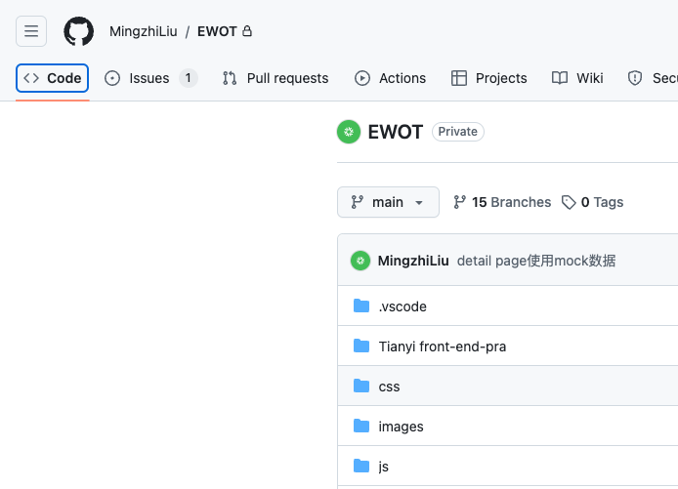Open the Issues tab
Screen dimensions: 678x489
150,78
